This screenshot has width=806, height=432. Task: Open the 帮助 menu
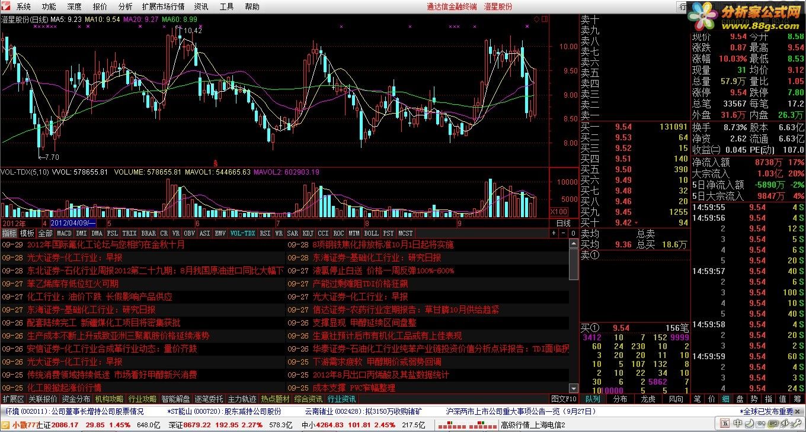(x=252, y=7)
